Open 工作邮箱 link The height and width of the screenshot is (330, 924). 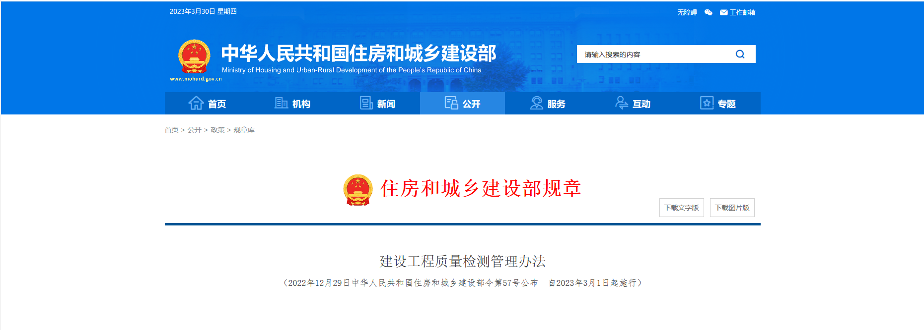[x=742, y=12]
